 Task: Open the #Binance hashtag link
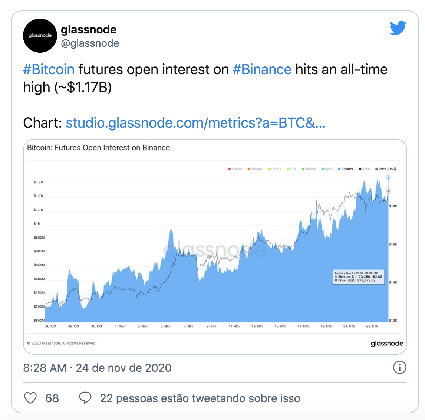[262, 69]
